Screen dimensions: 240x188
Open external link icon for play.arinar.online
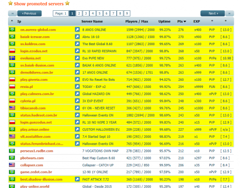click(77, 129)
